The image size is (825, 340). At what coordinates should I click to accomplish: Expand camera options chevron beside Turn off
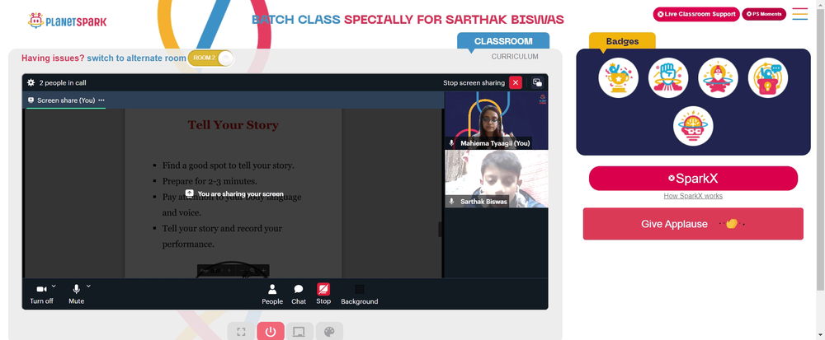coord(54,286)
